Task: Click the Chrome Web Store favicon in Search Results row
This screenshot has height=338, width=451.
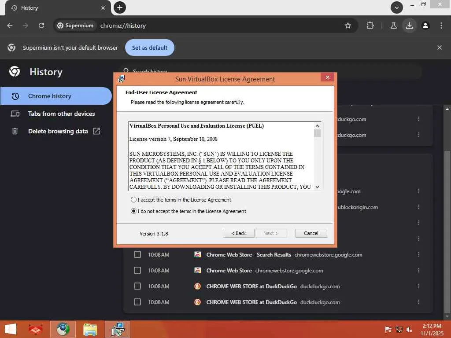Action: 198,255
